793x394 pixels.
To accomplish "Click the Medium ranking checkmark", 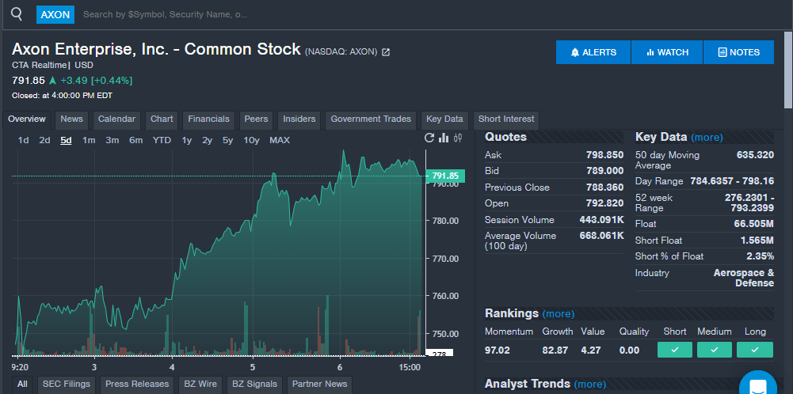I will pos(714,350).
